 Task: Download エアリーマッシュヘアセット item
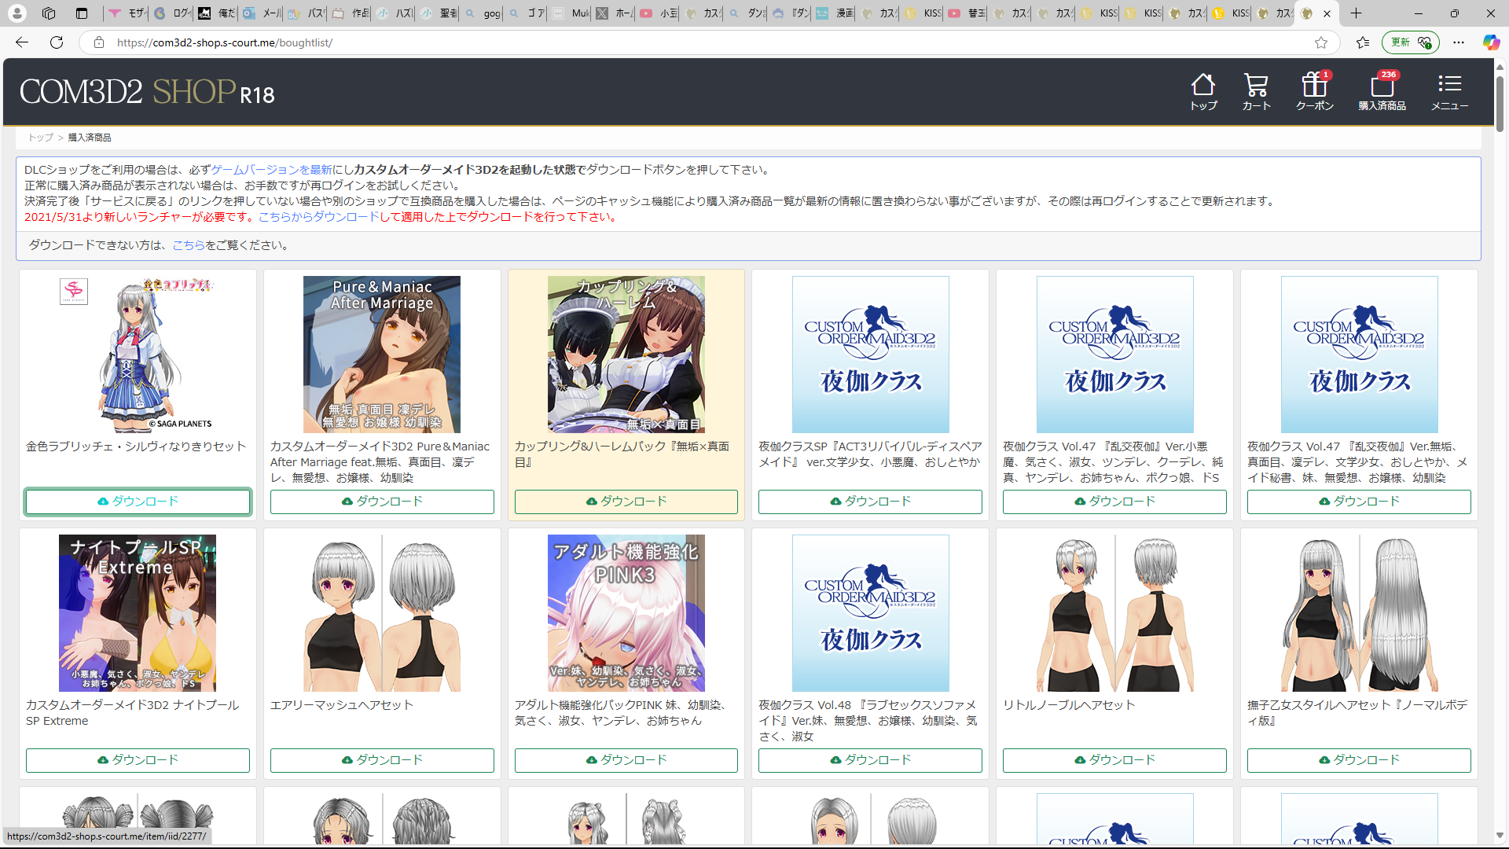382,760
